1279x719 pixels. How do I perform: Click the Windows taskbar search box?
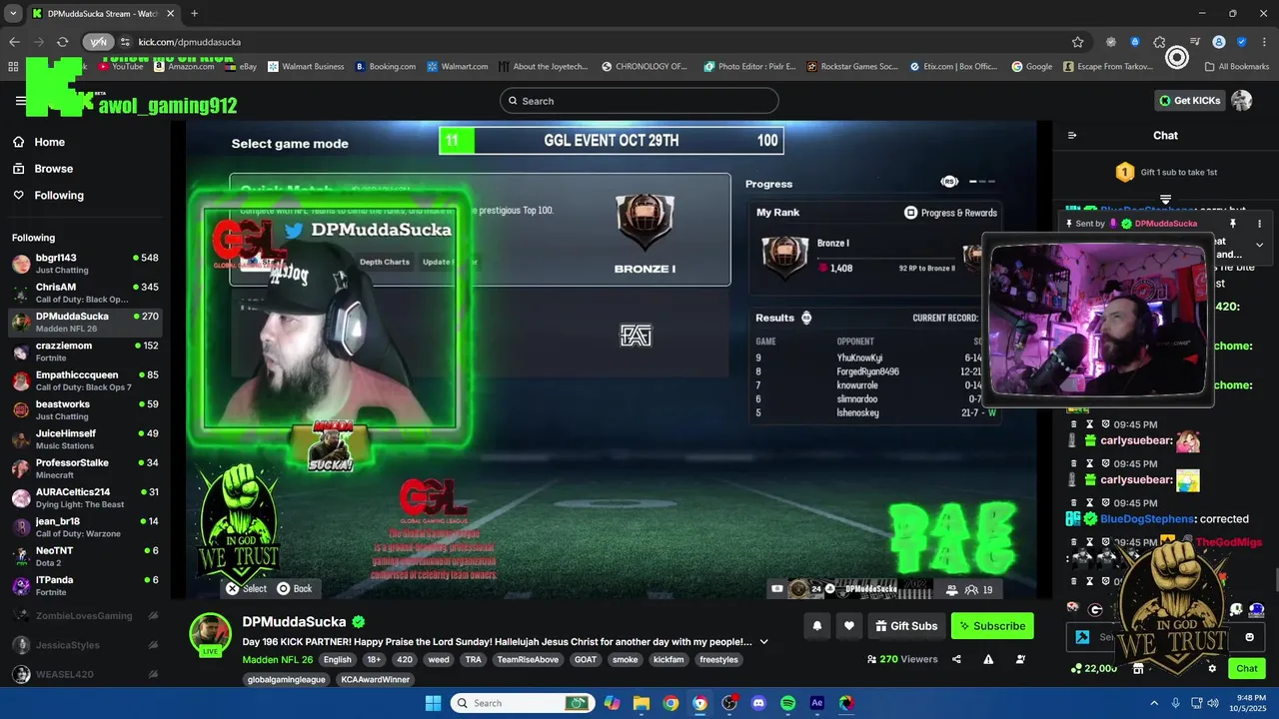point(521,703)
